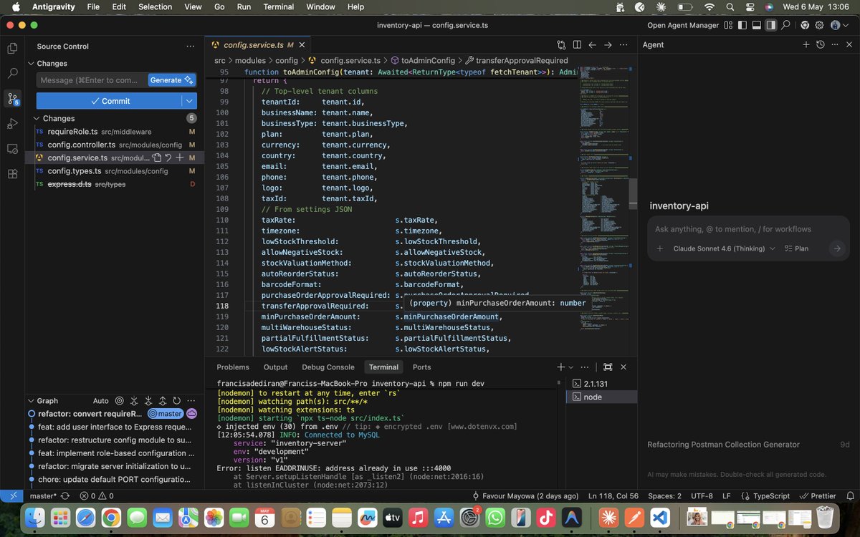
Task: Select commit 'chore: update default PORT configuration'
Action: coord(115,479)
